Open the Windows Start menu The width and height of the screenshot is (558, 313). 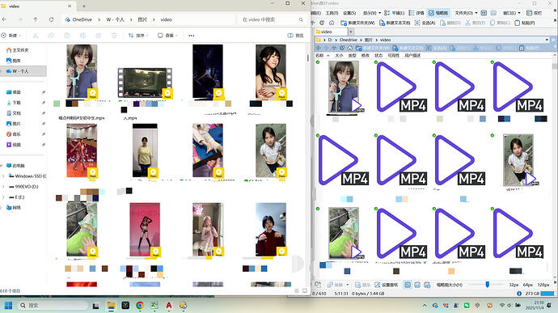click(8, 306)
